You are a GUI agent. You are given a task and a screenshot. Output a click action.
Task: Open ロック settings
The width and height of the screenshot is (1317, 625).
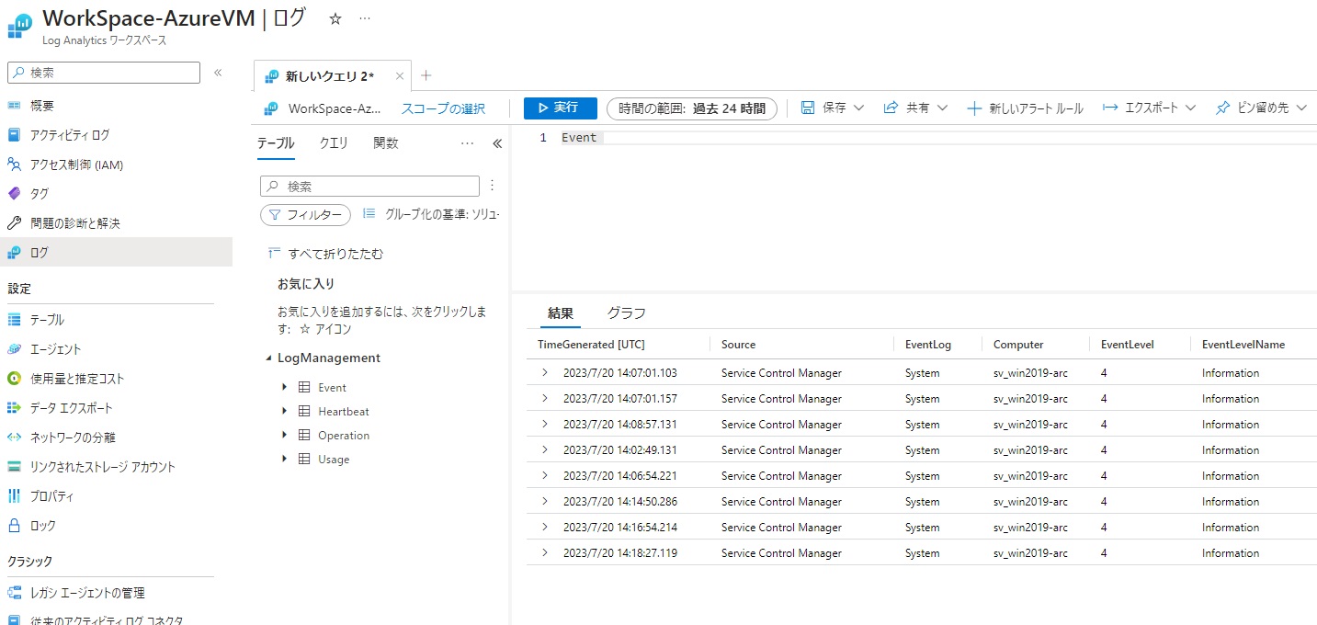[x=43, y=526]
